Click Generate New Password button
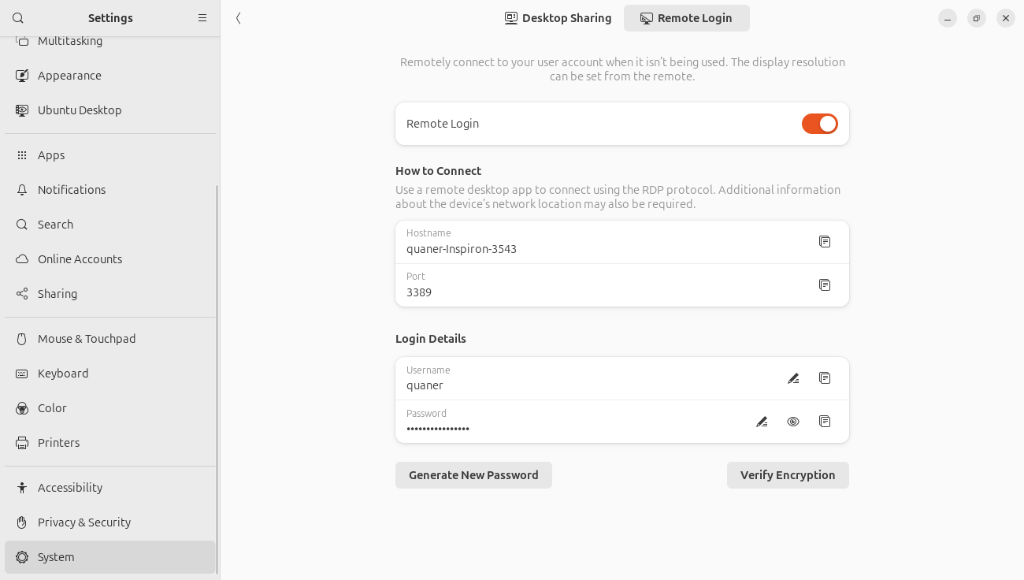Viewport: 1024px width, 580px height. [x=473, y=475]
